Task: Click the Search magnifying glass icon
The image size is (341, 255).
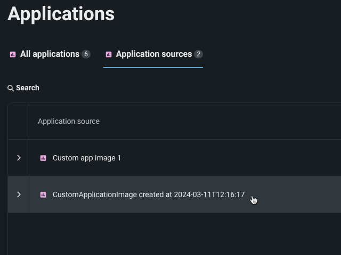Action: pos(11,88)
